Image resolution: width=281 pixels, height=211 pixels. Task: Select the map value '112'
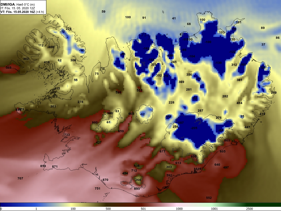(41, 45)
